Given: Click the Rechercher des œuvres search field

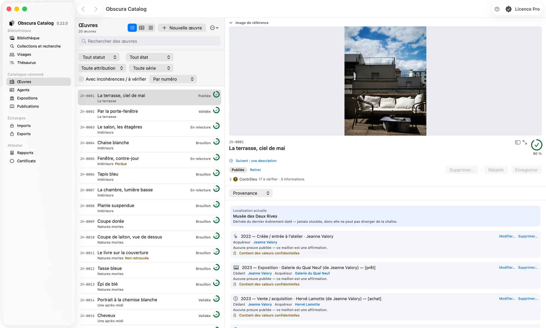Looking at the screenshot, I should pos(150,41).
